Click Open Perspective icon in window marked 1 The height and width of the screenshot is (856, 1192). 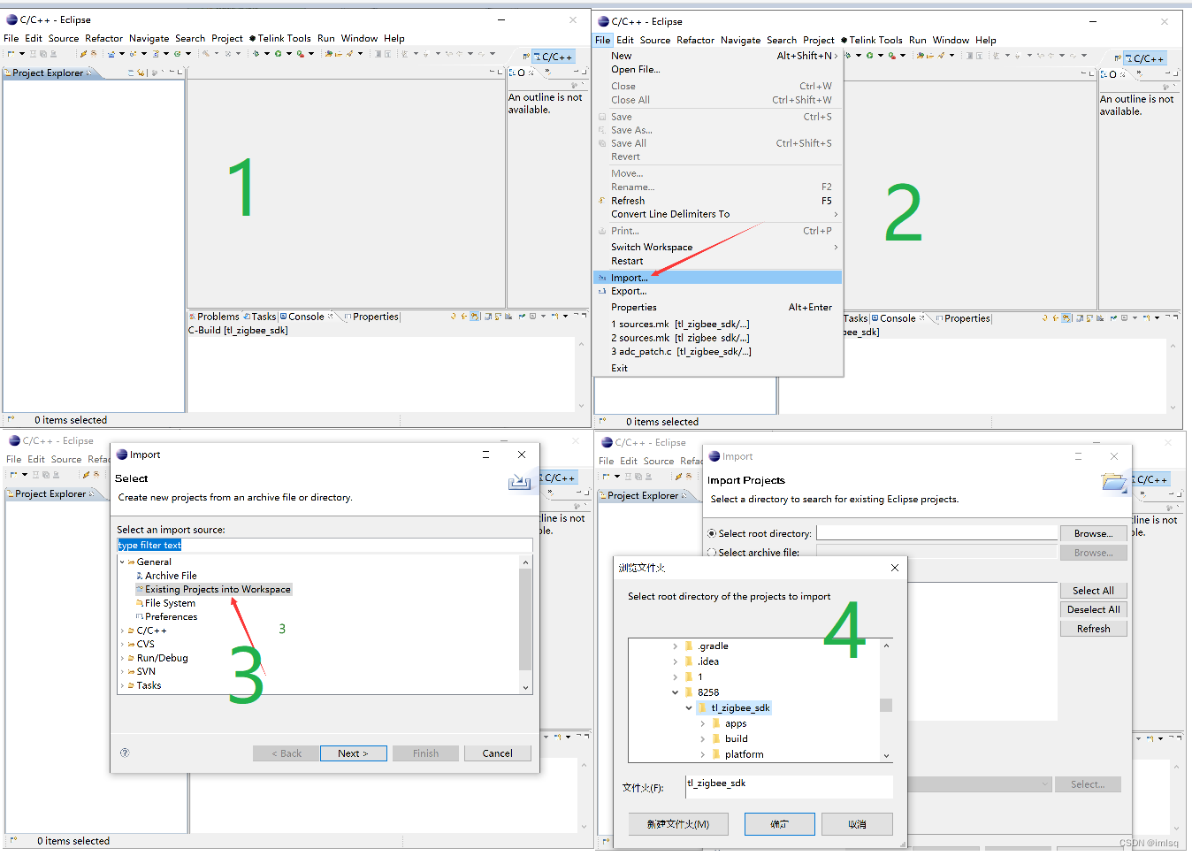pos(526,57)
